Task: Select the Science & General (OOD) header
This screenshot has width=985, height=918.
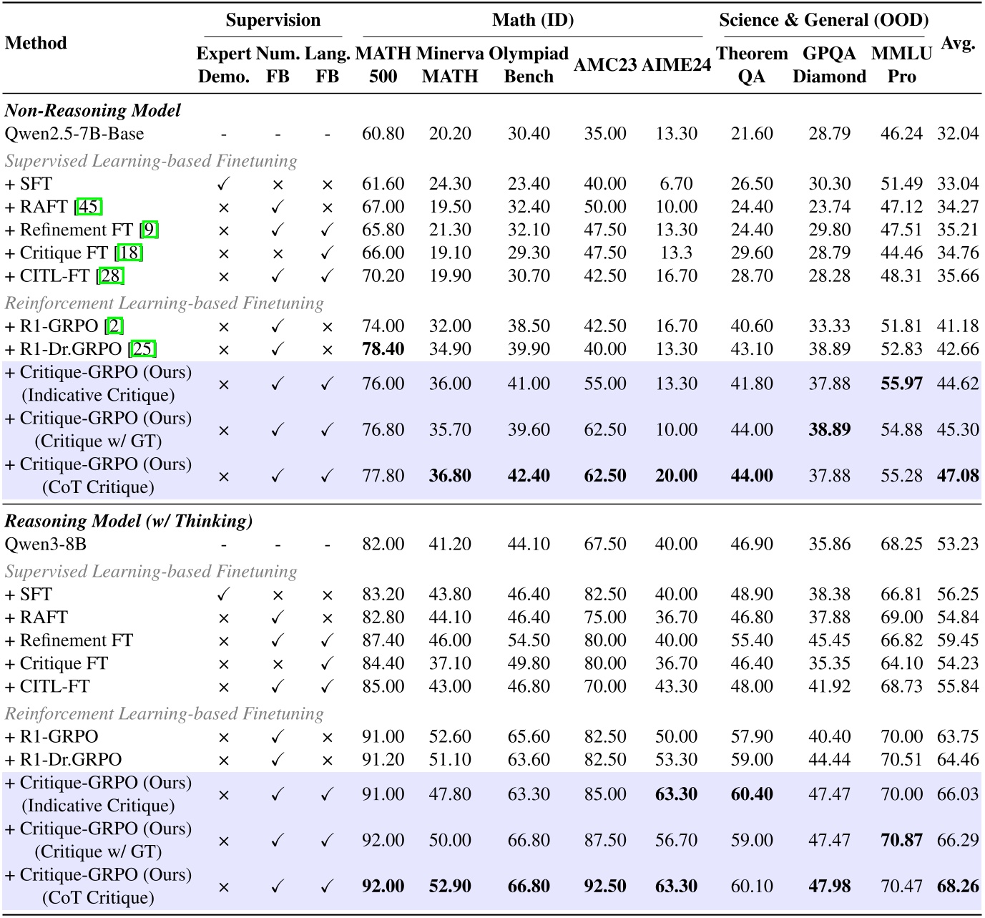Action: (x=823, y=20)
